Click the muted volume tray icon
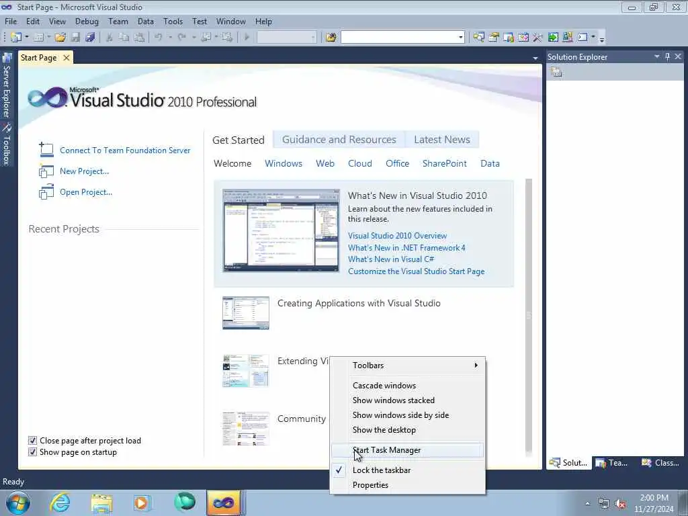 click(620, 503)
